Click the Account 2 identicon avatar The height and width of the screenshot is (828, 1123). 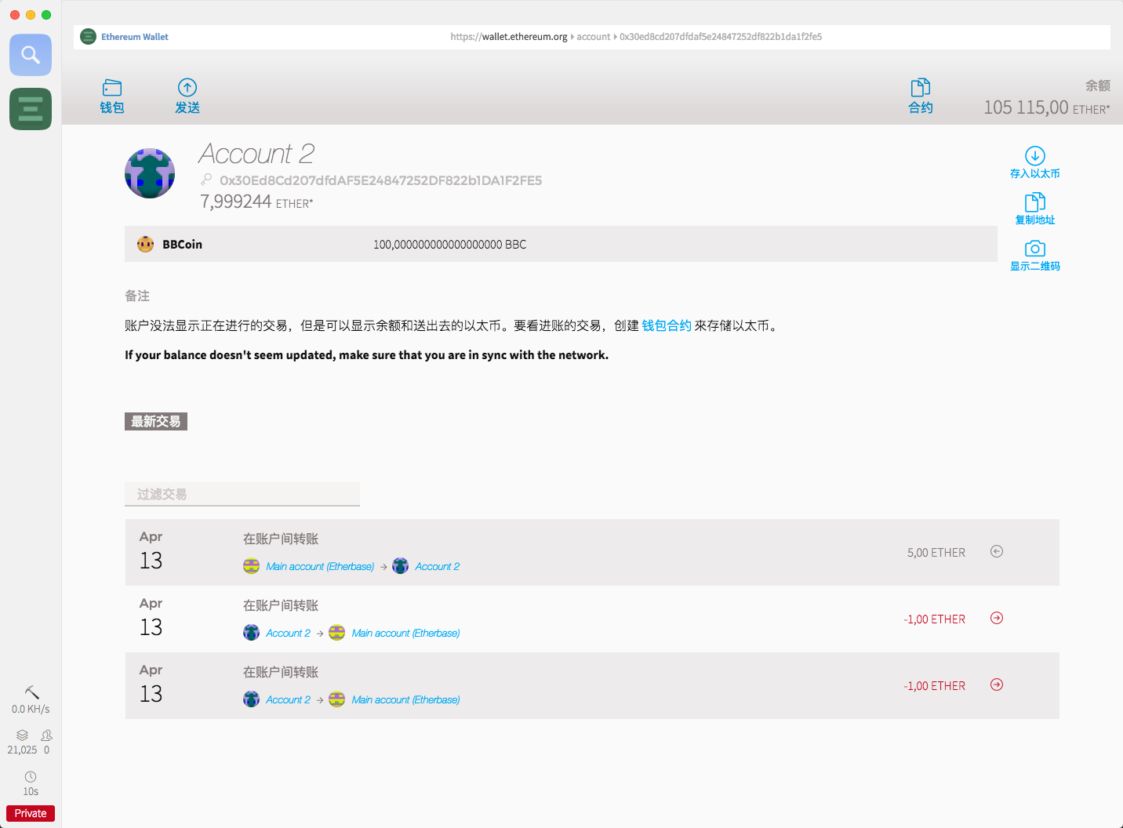[150, 173]
